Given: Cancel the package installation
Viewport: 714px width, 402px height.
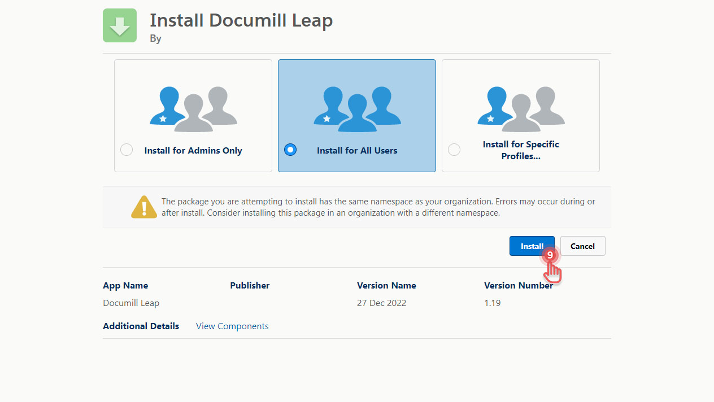Looking at the screenshot, I should click(582, 246).
